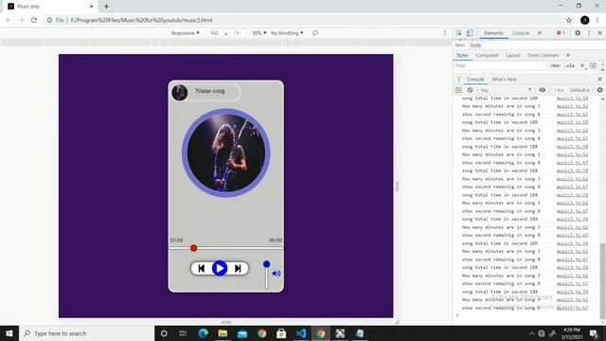Select the body breadcrumb element
The height and width of the screenshot is (341, 606).
tap(475, 45)
